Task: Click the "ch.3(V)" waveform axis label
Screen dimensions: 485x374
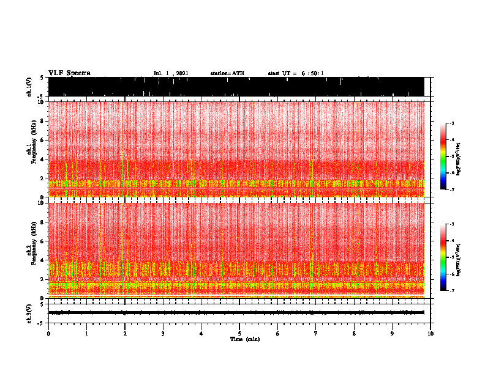Action: 29,313
